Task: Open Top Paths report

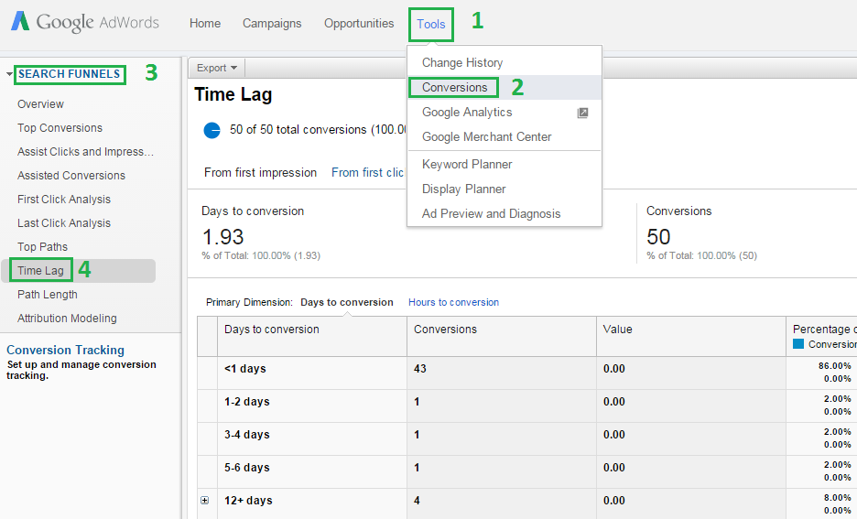Action: click(42, 247)
